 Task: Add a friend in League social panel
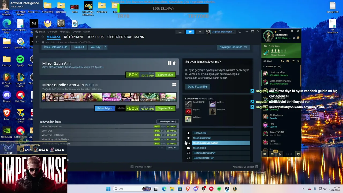coord(283,61)
